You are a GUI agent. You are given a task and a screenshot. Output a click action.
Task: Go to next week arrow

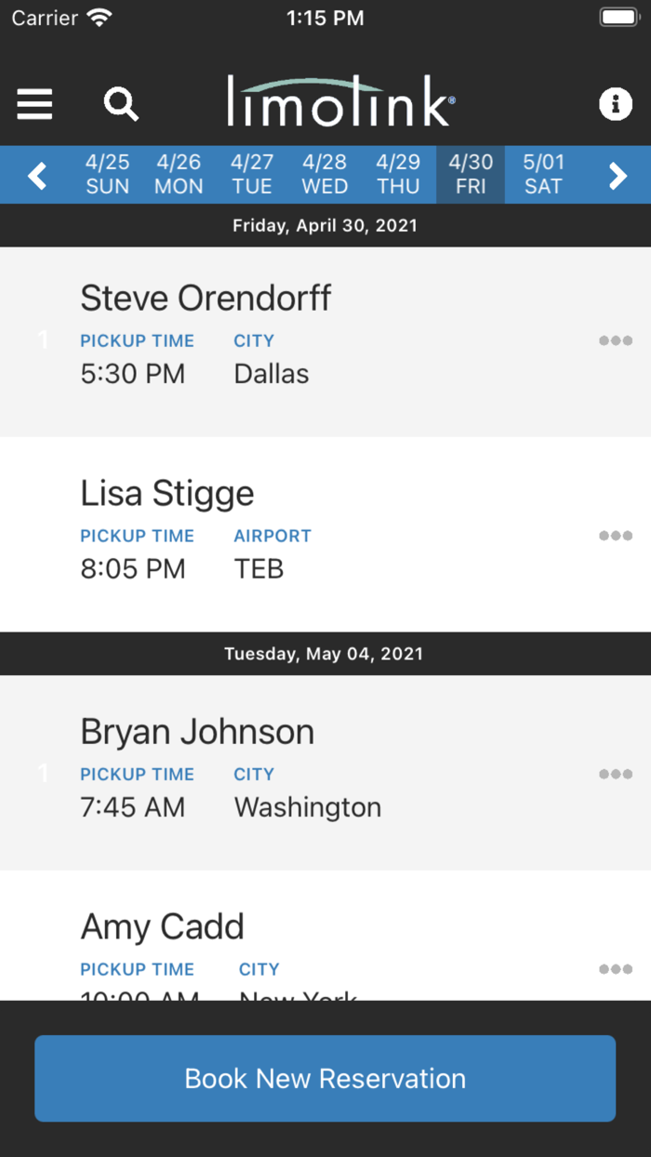(x=618, y=175)
